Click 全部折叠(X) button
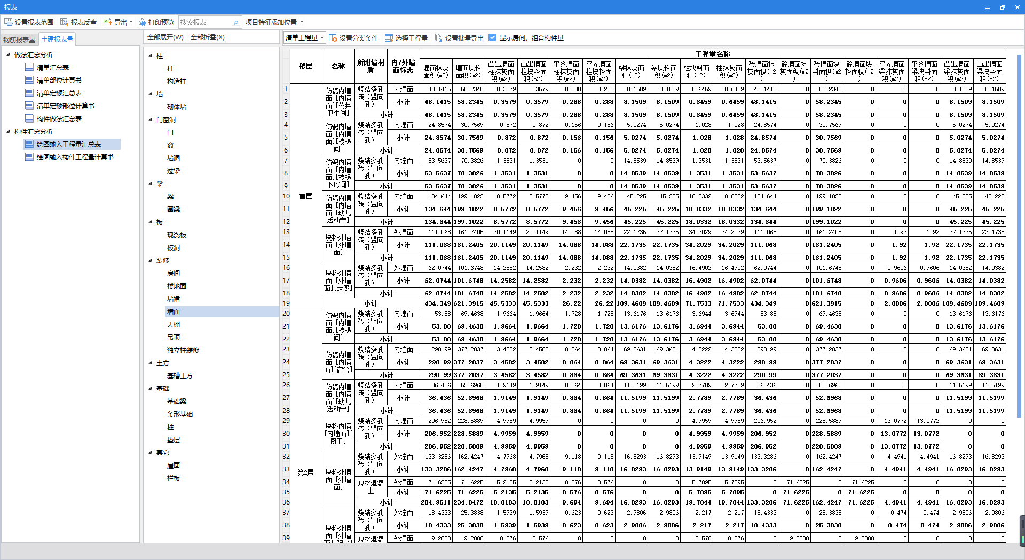 coord(208,37)
